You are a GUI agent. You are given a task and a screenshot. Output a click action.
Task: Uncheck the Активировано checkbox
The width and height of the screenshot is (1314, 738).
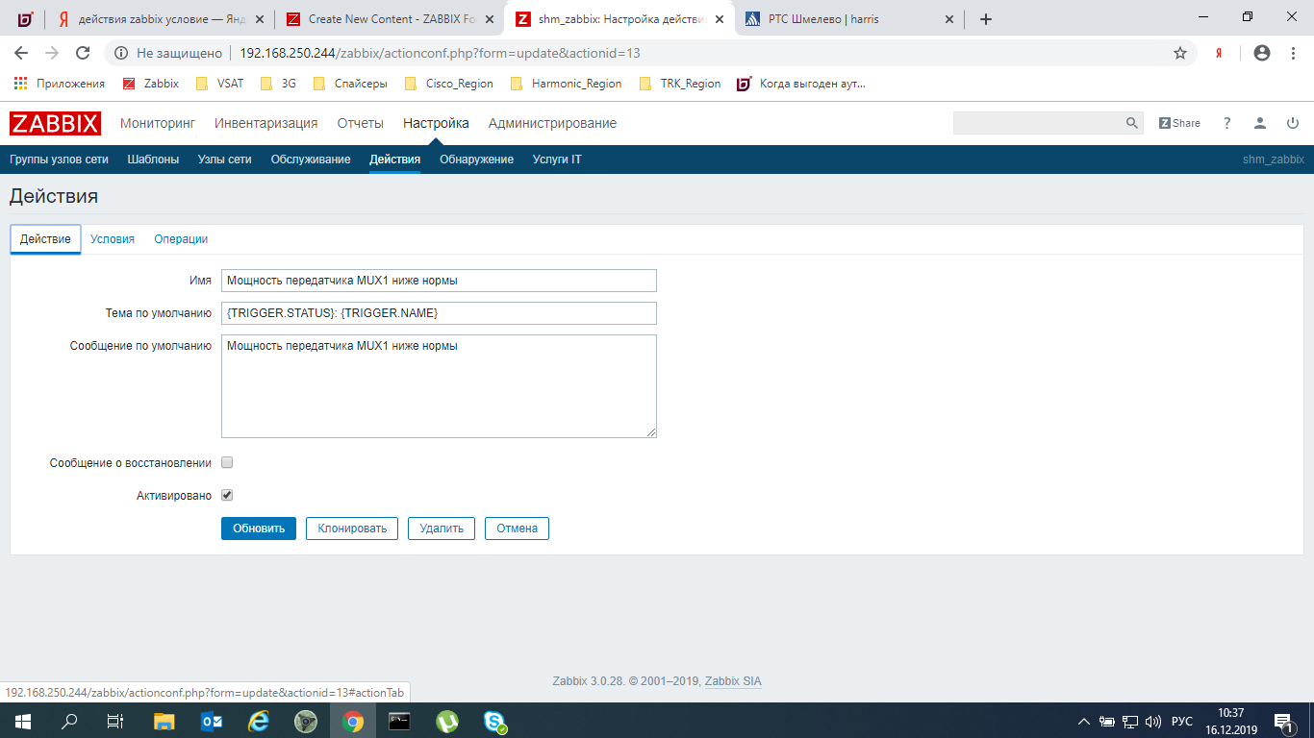227,496
